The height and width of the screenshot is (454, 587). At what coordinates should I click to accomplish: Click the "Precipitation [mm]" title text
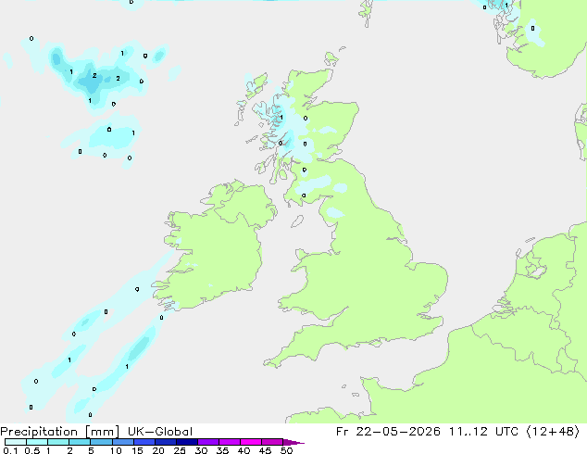click(59, 432)
